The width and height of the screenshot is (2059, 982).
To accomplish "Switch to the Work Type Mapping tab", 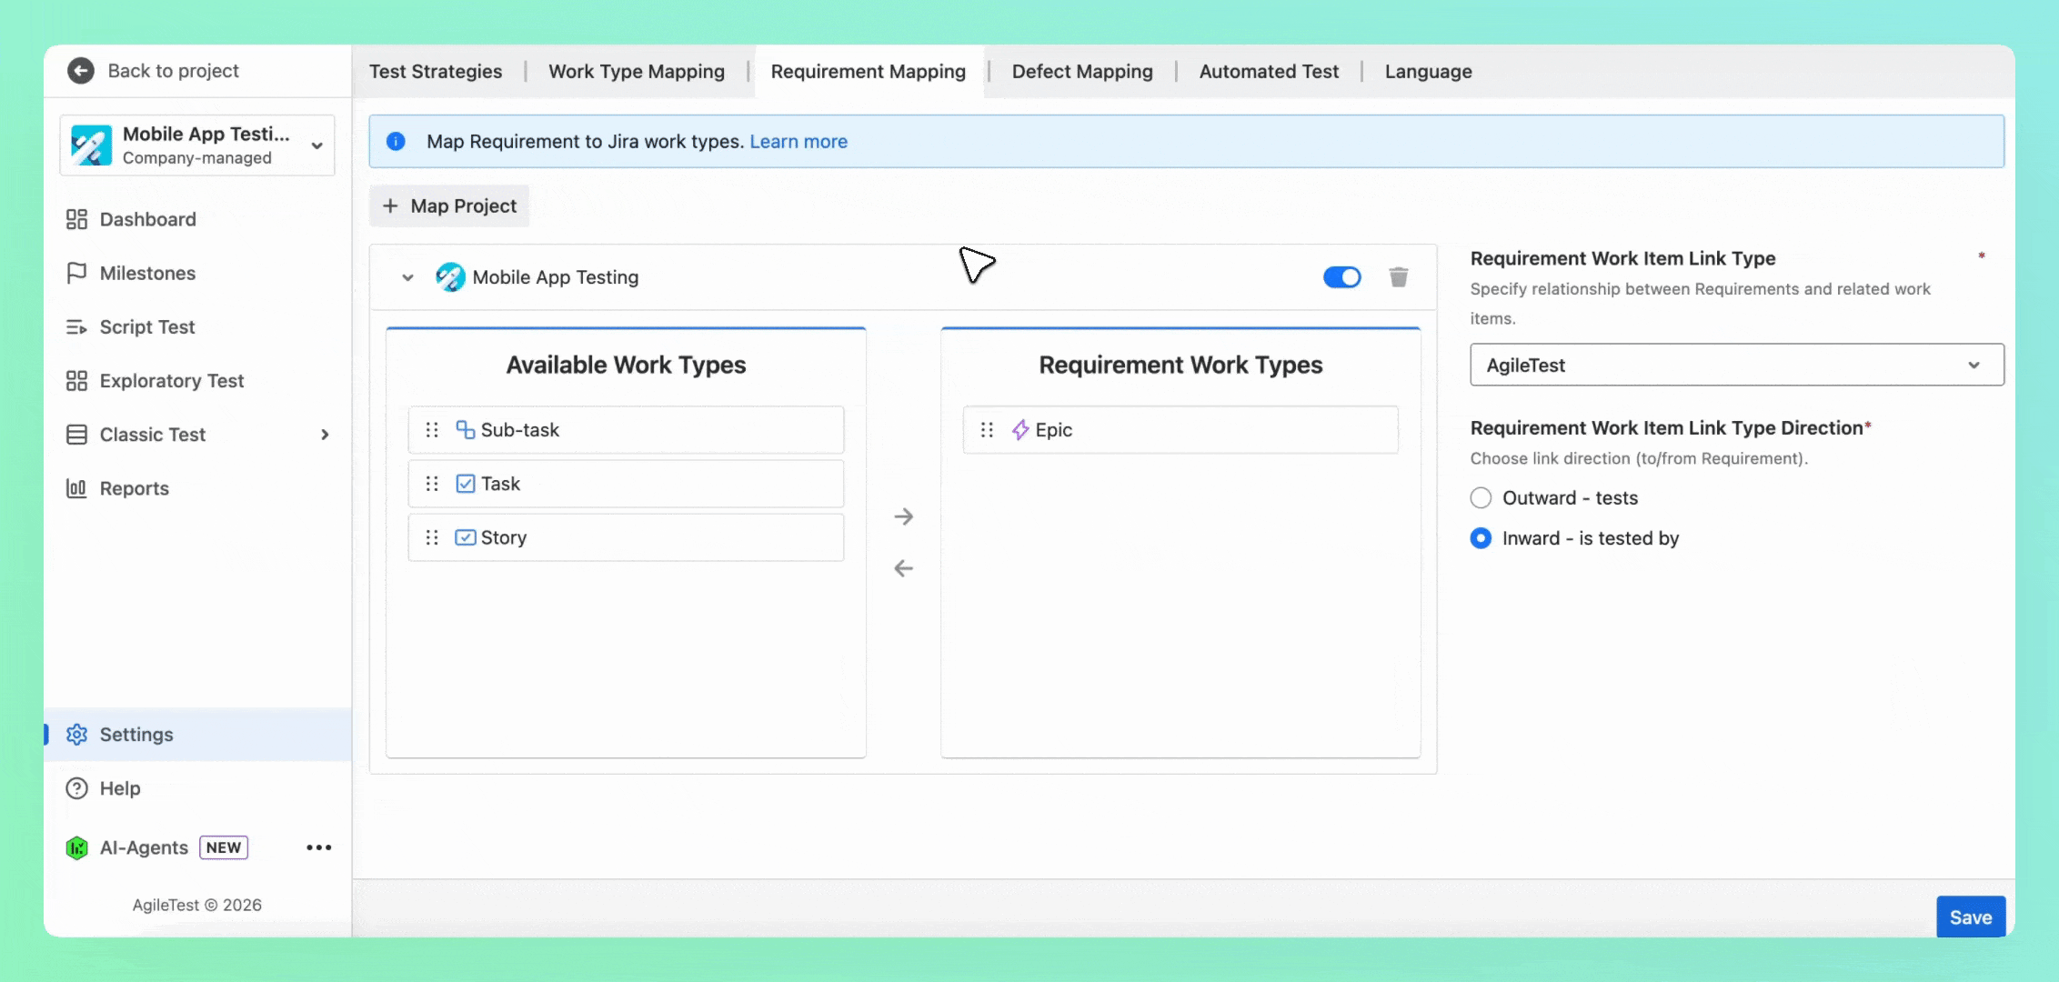I will (x=637, y=72).
